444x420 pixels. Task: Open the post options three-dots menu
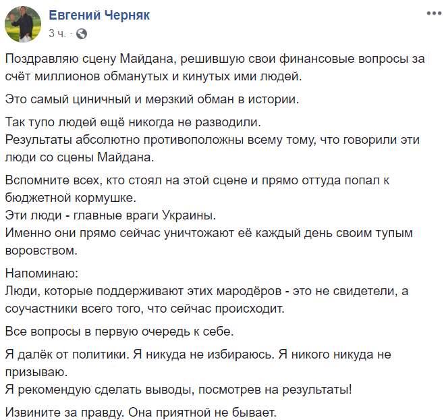coord(431,14)
